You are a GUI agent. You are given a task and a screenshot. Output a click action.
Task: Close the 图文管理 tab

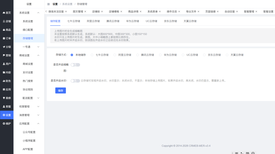point(85,12)
